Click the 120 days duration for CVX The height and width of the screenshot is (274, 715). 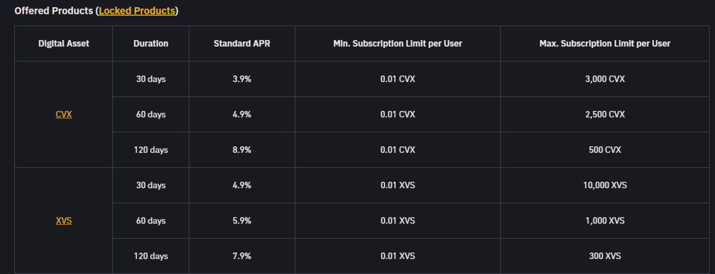[x=151, y=150]
